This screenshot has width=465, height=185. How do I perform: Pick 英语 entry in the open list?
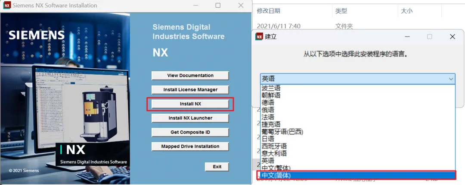pyautogui.click(x=358, y=161)
